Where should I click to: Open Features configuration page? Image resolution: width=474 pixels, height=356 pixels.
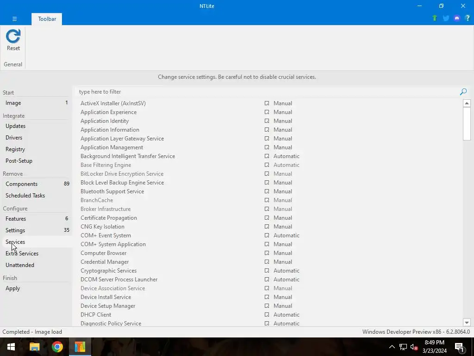[x=36, y=219]
